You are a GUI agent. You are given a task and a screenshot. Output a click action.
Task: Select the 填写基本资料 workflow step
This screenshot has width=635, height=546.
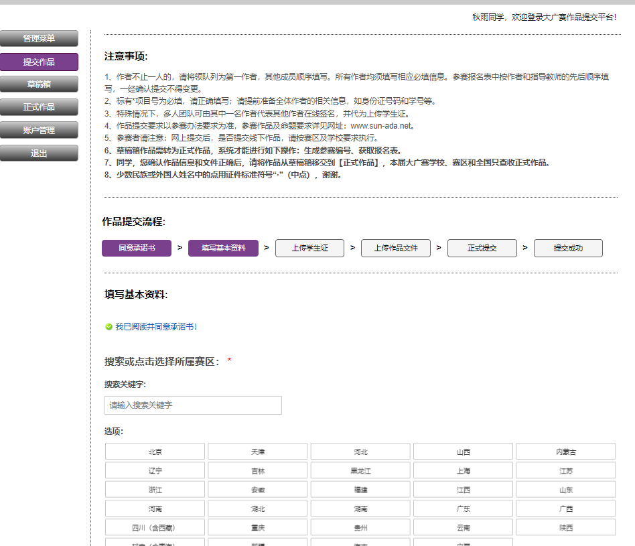coord(223,248)
